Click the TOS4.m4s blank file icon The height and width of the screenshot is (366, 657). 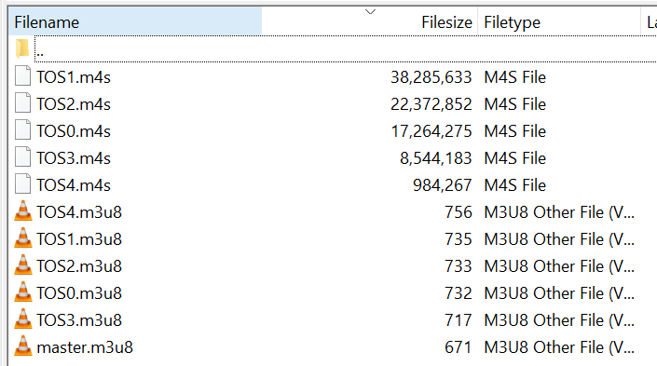pyautogui.click(x=22, y=183)
